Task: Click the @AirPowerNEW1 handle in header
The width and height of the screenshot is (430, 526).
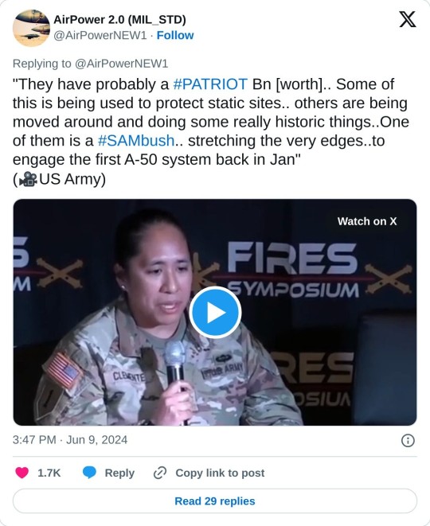Action: 100,35
